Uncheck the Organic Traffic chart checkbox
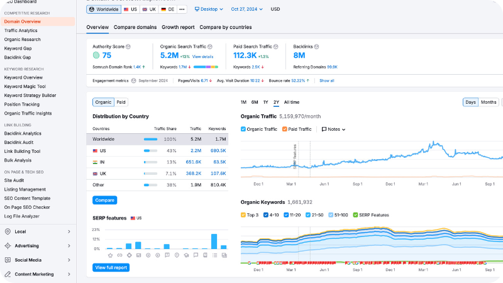Screen dimensions: 503x283 coord(244,129)
